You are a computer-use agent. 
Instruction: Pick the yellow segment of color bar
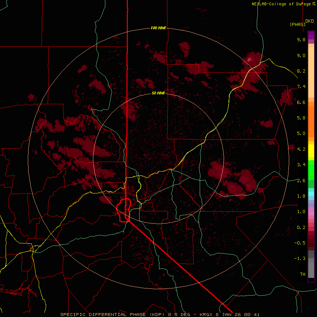coord(311,151)
